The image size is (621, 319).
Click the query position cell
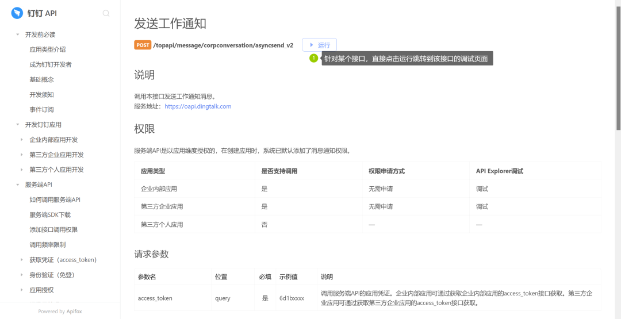223,298
